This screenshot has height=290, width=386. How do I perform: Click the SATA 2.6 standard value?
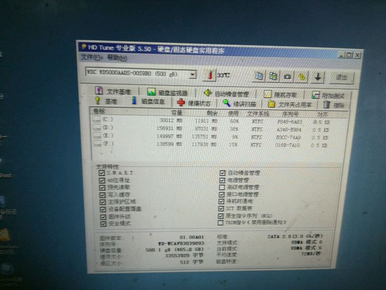(x=295, y=236)
